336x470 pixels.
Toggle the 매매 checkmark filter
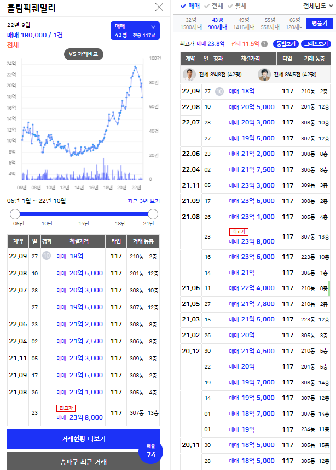pos(190,6)
